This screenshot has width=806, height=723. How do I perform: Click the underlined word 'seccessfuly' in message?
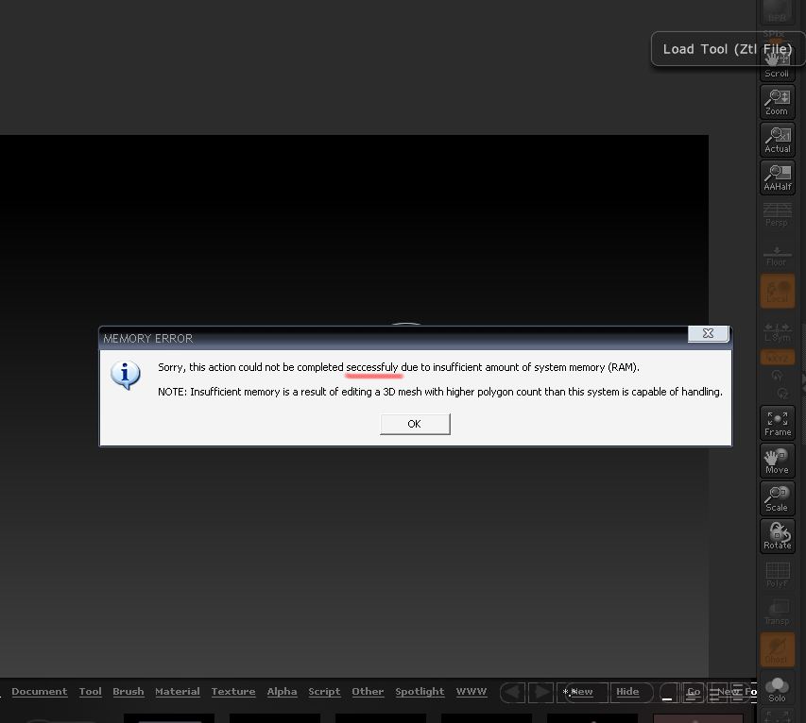(x=372, y=368)
